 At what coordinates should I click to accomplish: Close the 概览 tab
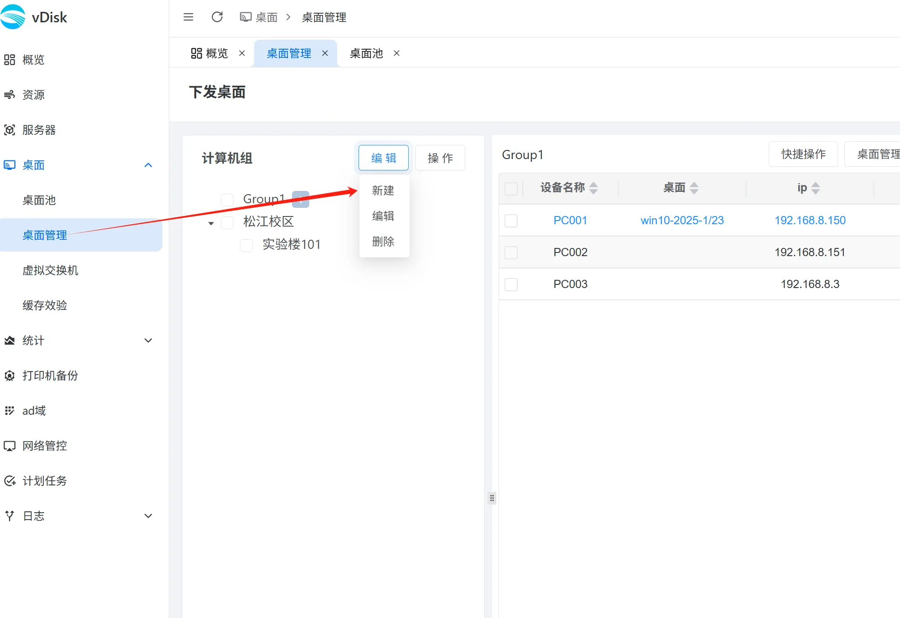tap(242, 53)
